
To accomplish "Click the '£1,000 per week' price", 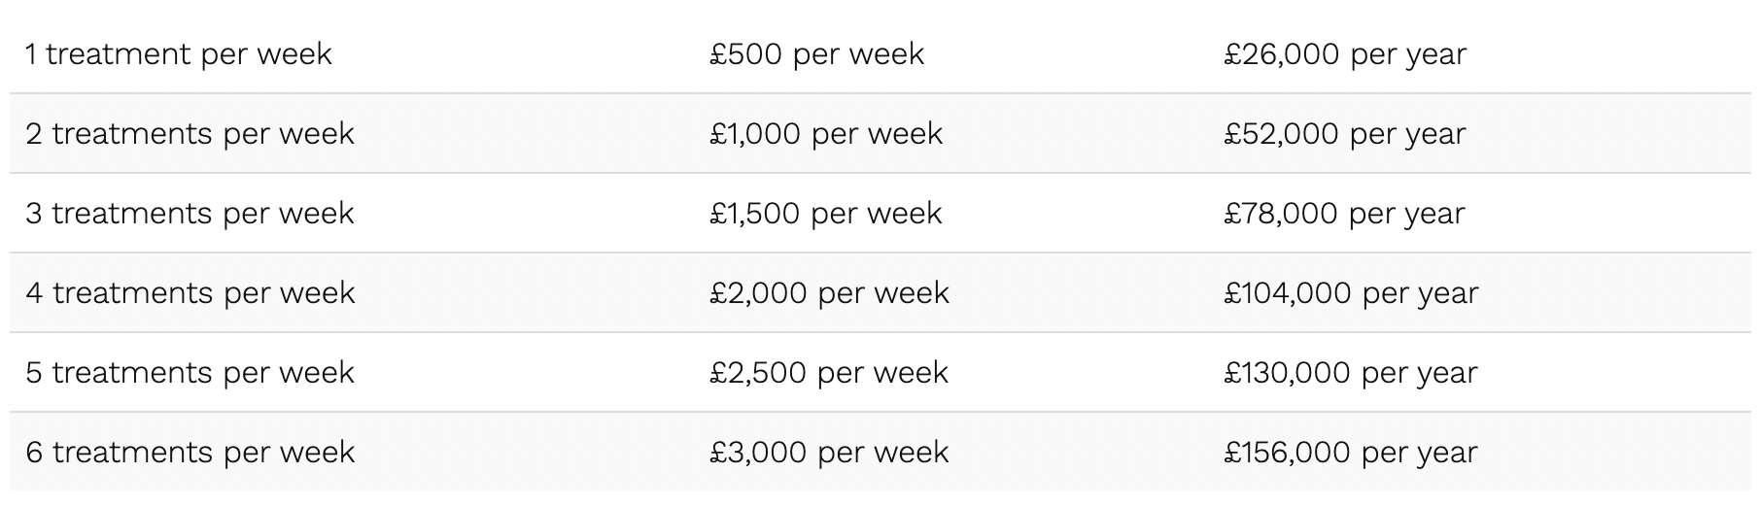I will pos(826,134).
